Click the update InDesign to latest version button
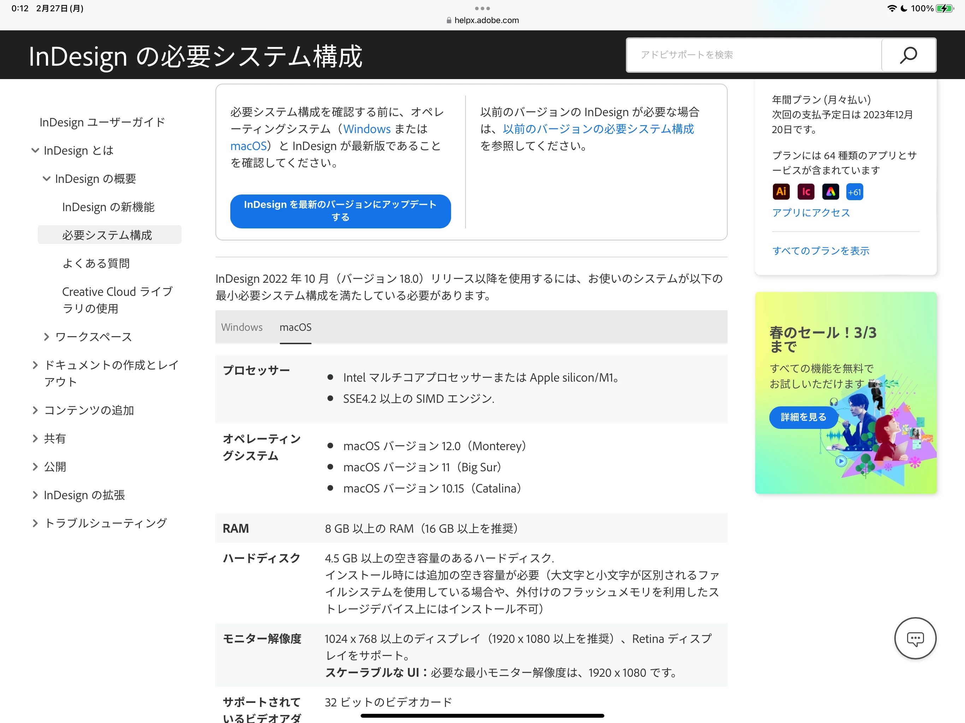Viewport: 965px width, 723px height. (x=340, y=211)
